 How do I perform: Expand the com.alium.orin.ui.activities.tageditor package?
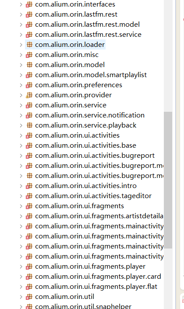pyautogui.click(x=21, y=196)
